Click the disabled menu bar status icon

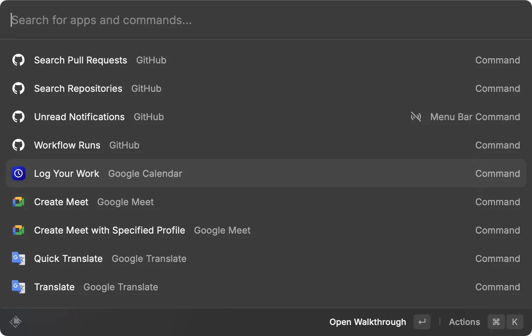pos(416,117)
